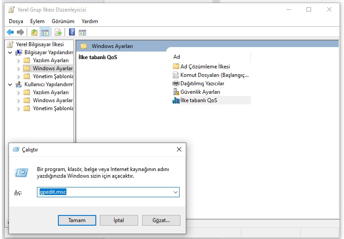Image resolution: width=344 pixels, height=239 pixels.
Task: Minimize the Yerel Grup İlkesi Düzenleyicisi window
Action: [x=289, y=9]
